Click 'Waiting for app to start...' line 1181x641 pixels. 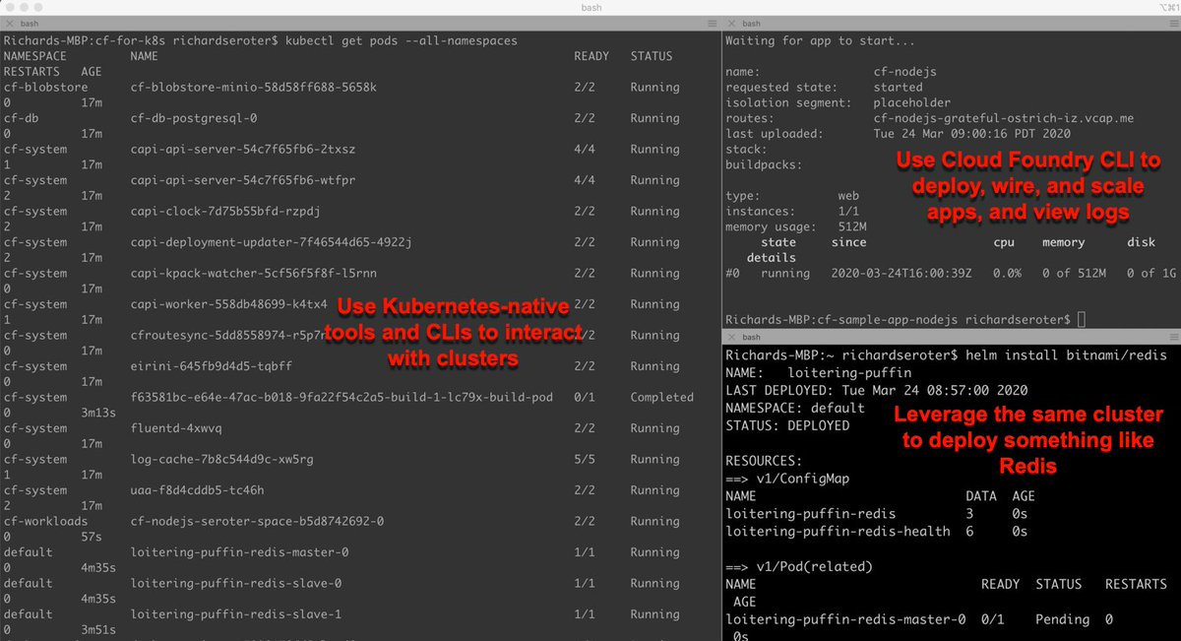[x=818, y=41]
